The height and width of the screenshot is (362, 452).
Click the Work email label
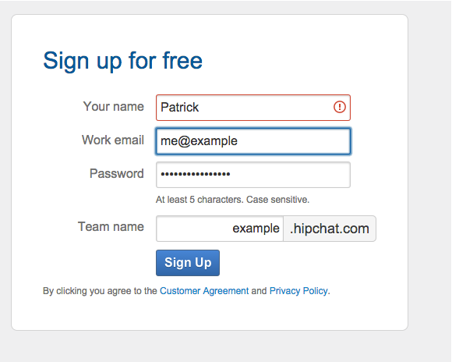(113, 140)
